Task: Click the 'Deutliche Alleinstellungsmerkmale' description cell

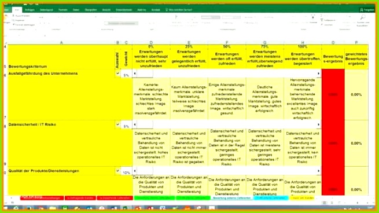Action: (264, 98)
